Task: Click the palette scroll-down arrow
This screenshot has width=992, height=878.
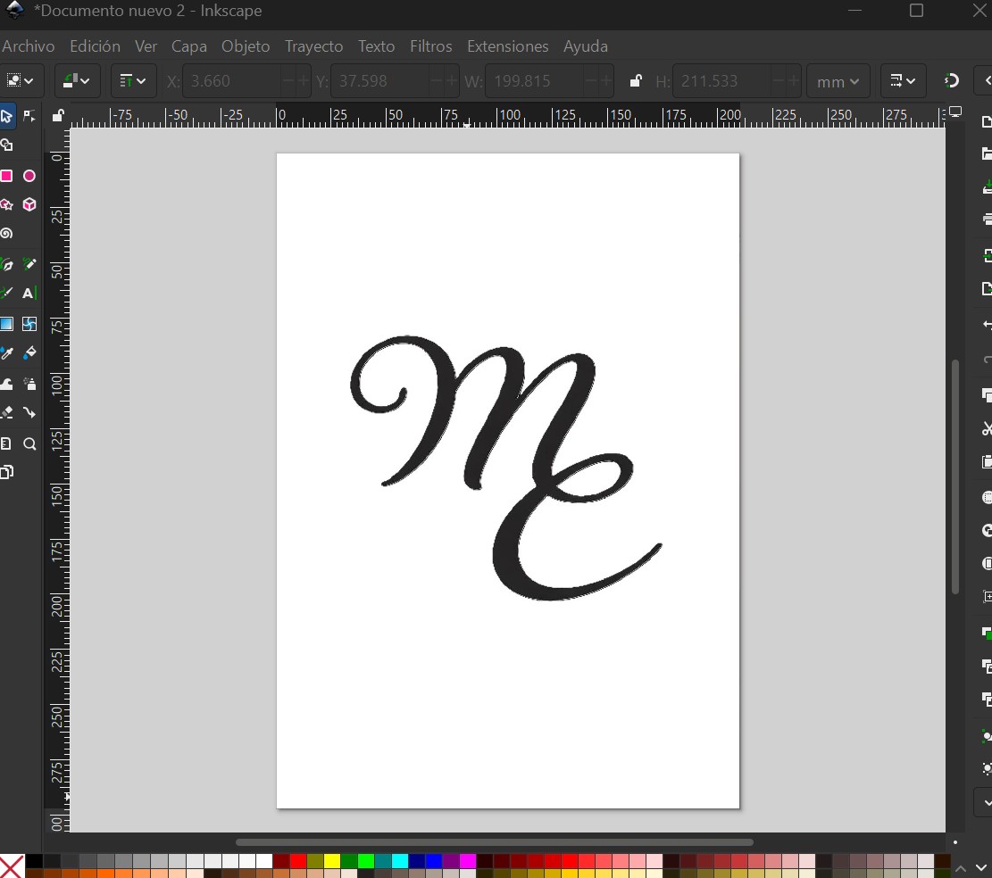Action: [x=981, y=868]
